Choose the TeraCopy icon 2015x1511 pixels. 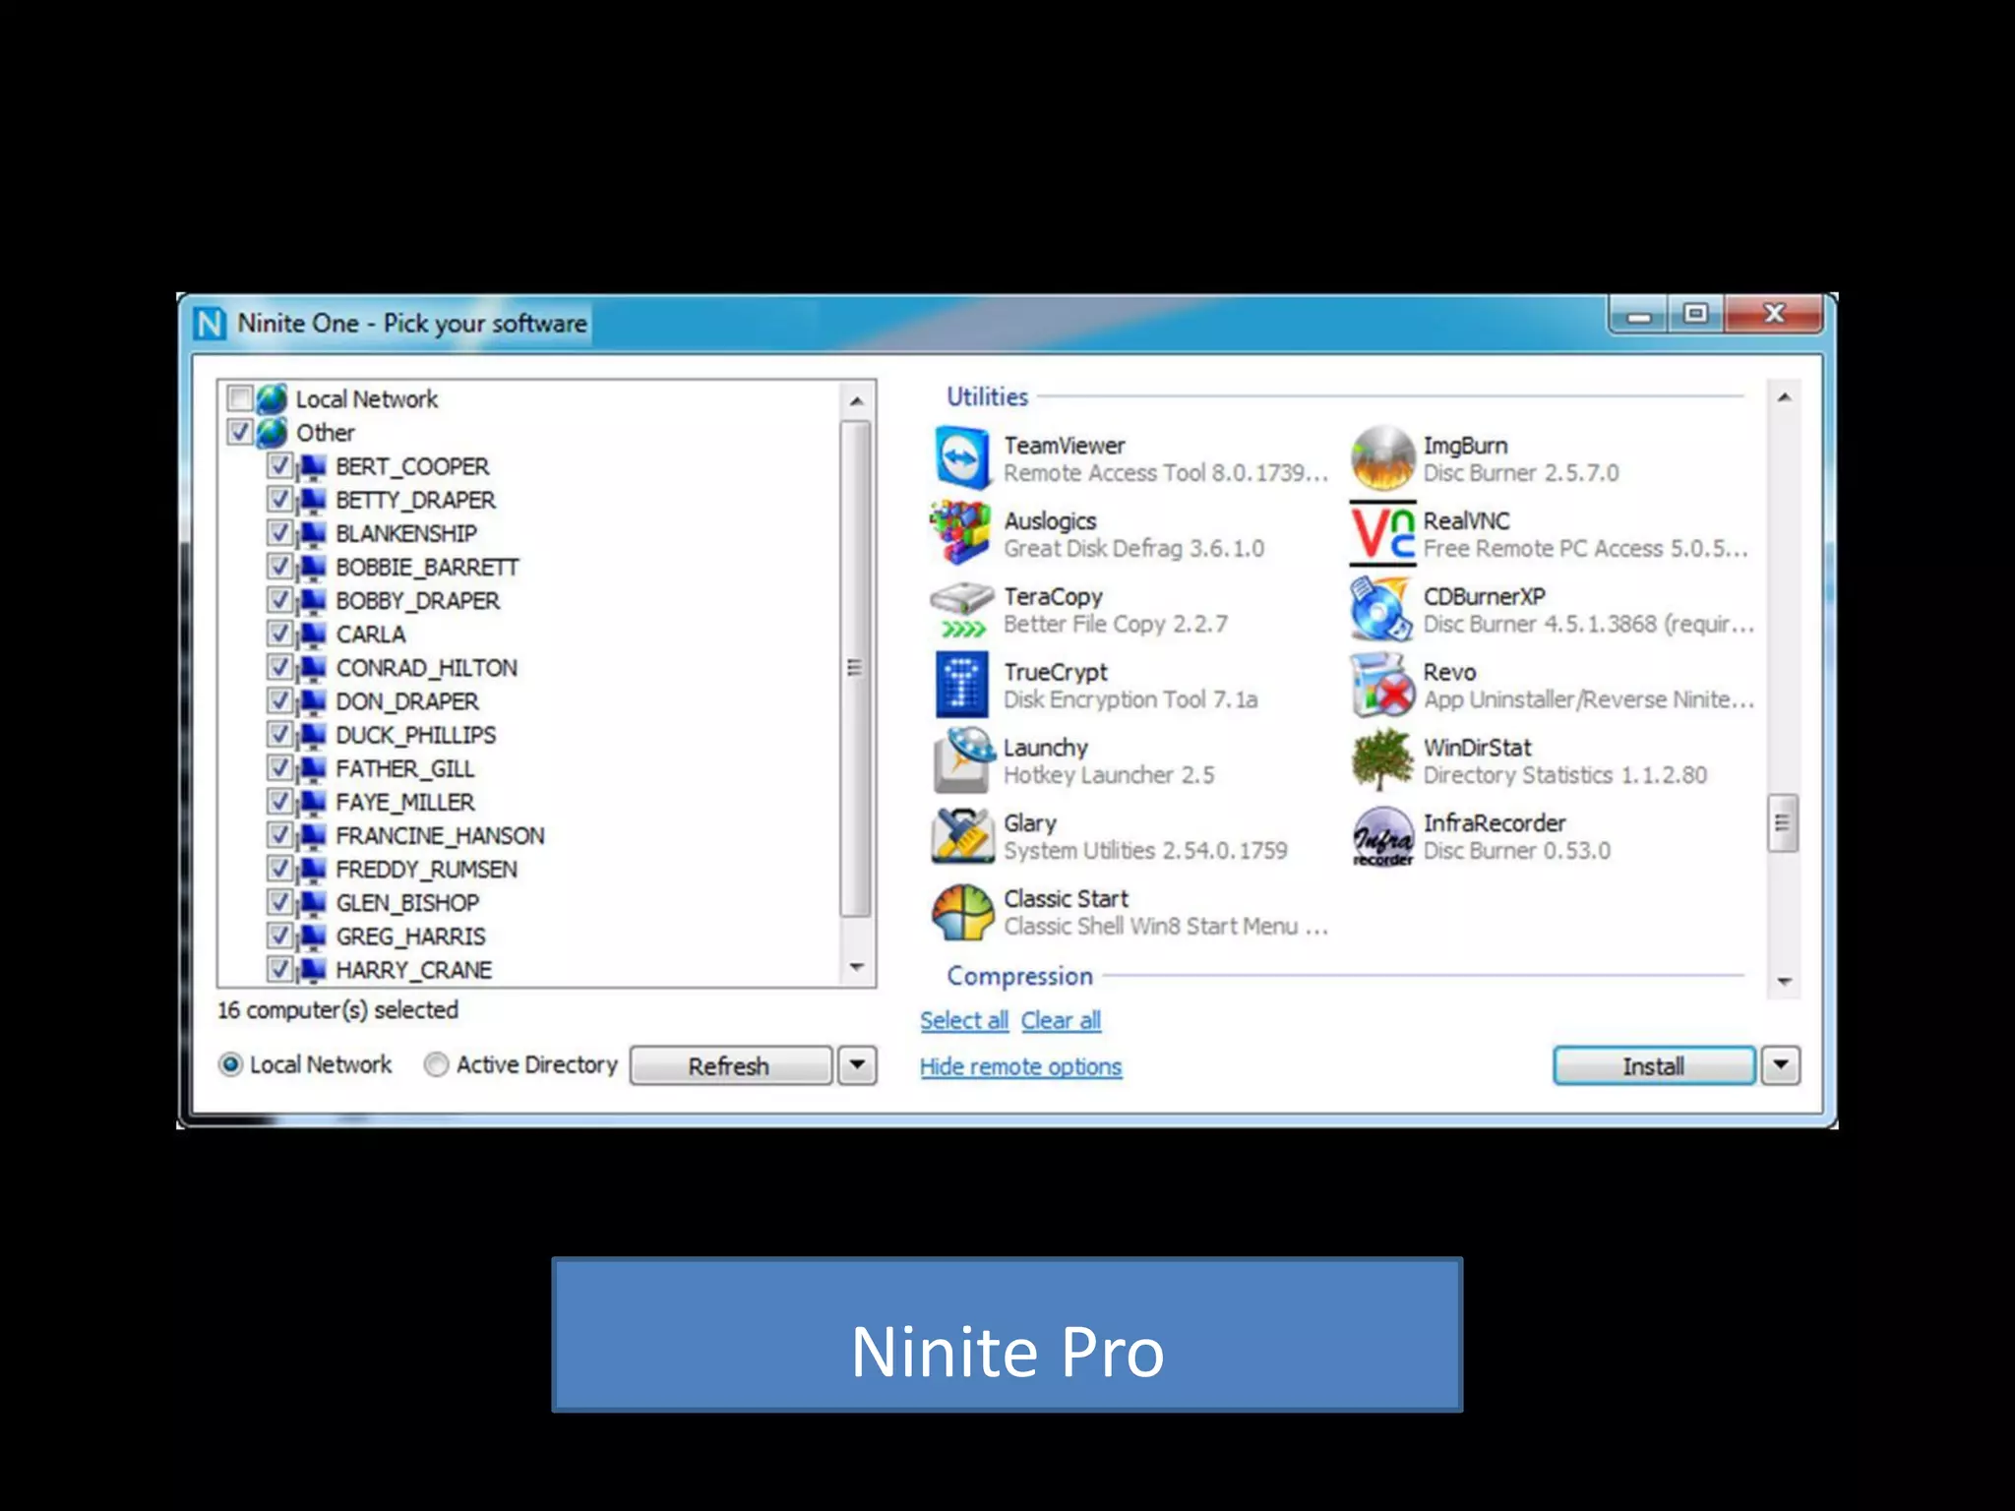961,609
